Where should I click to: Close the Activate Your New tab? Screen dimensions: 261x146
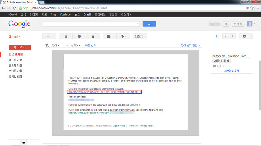pyautogui.click(x=35, y=3)
